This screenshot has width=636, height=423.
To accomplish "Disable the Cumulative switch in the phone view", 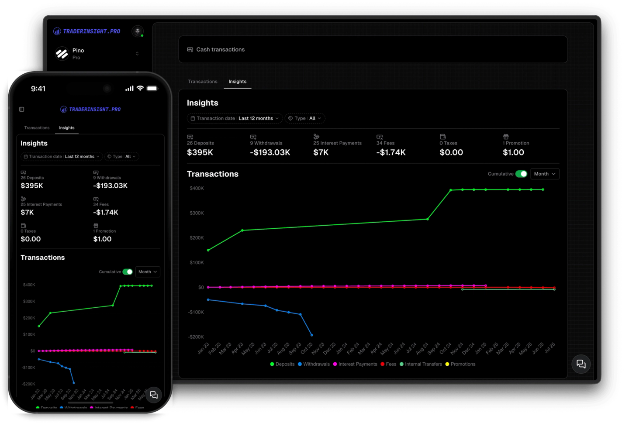I will 127,272.
